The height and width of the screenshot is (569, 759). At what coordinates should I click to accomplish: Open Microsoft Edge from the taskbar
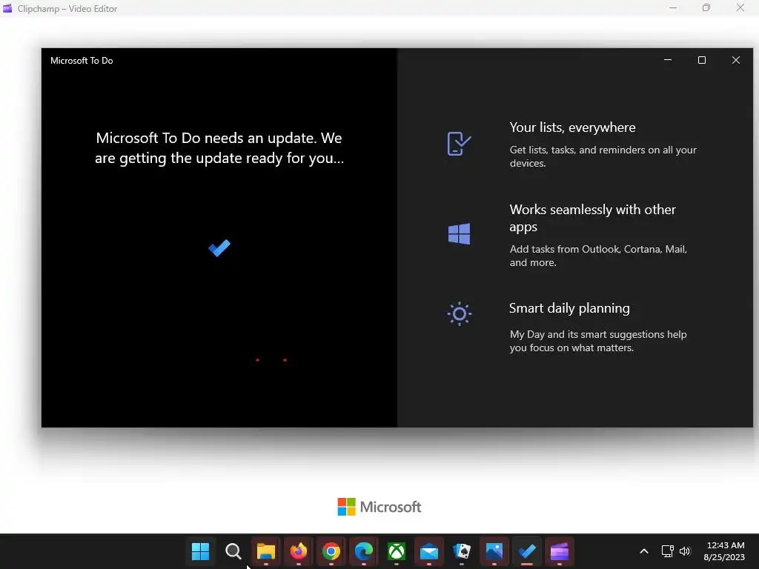pyautogui.click(x=364, y=551)
